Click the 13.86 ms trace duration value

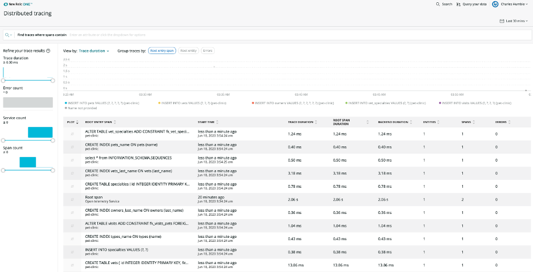tap(296, 265)
